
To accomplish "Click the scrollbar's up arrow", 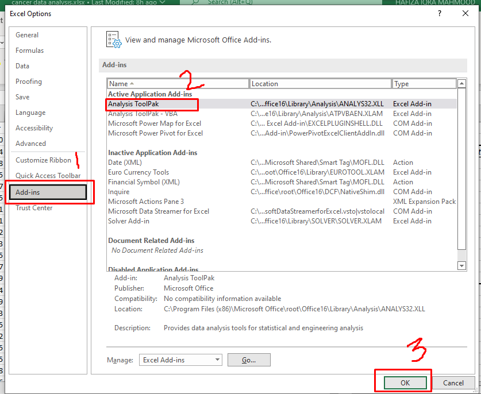I will click(x=462, y=83).
